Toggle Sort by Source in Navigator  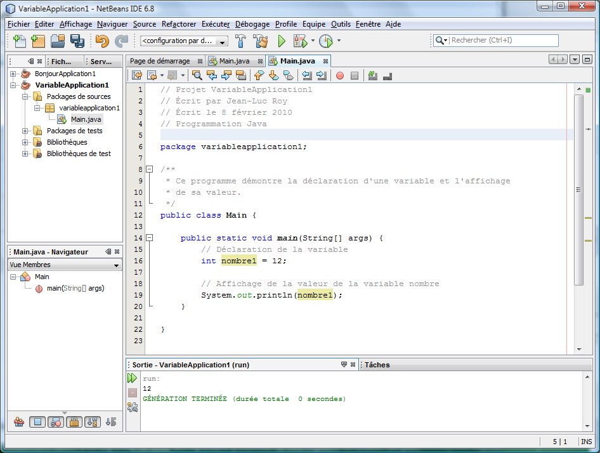click(x=111, y=422)
